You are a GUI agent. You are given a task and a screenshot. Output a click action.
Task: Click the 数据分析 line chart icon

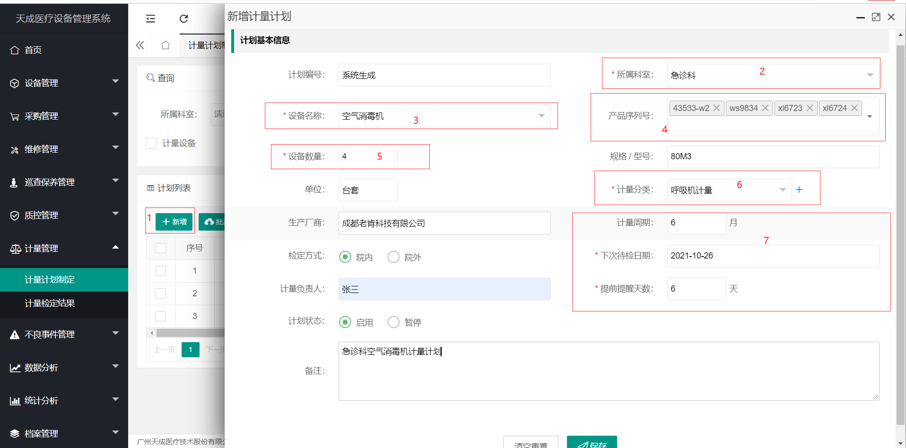click(x=15, y=368)
